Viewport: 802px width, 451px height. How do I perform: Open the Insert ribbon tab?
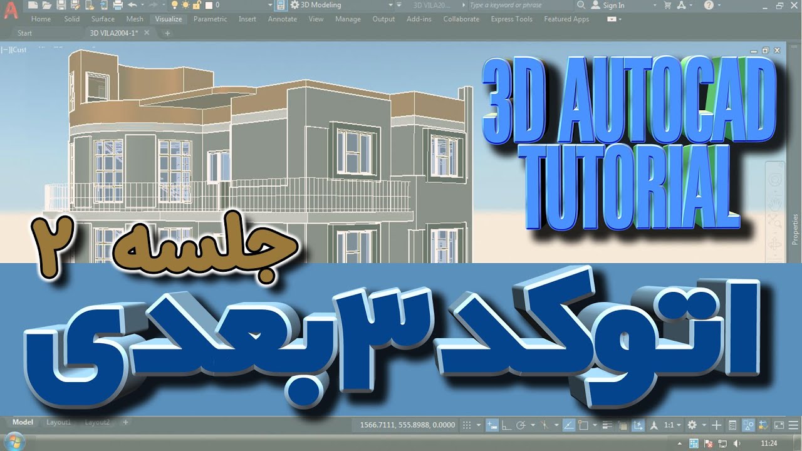tap(247, 19)
